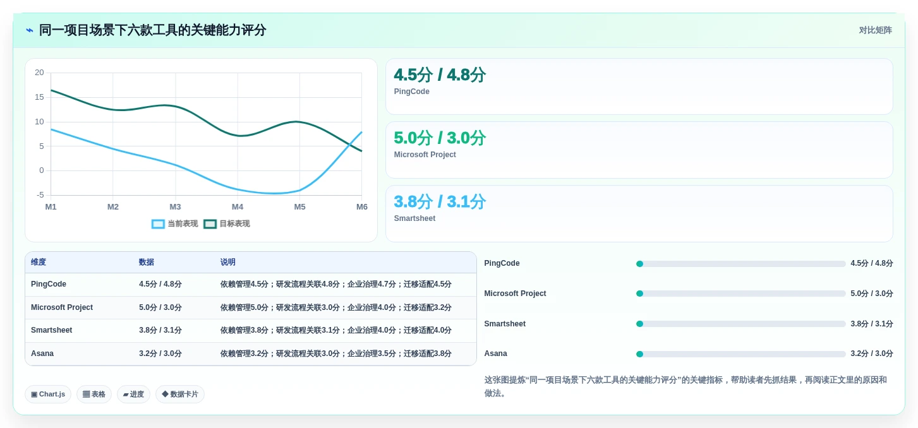
Task: Click table cell 3.2分 / 3.0分
Action: click(x=160, y=354)
